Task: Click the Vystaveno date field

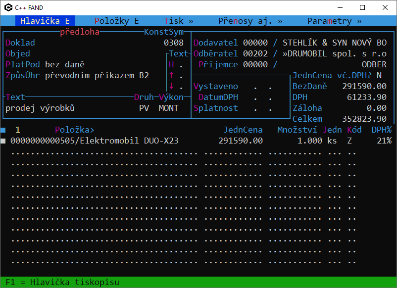Action: coord(262,87)
